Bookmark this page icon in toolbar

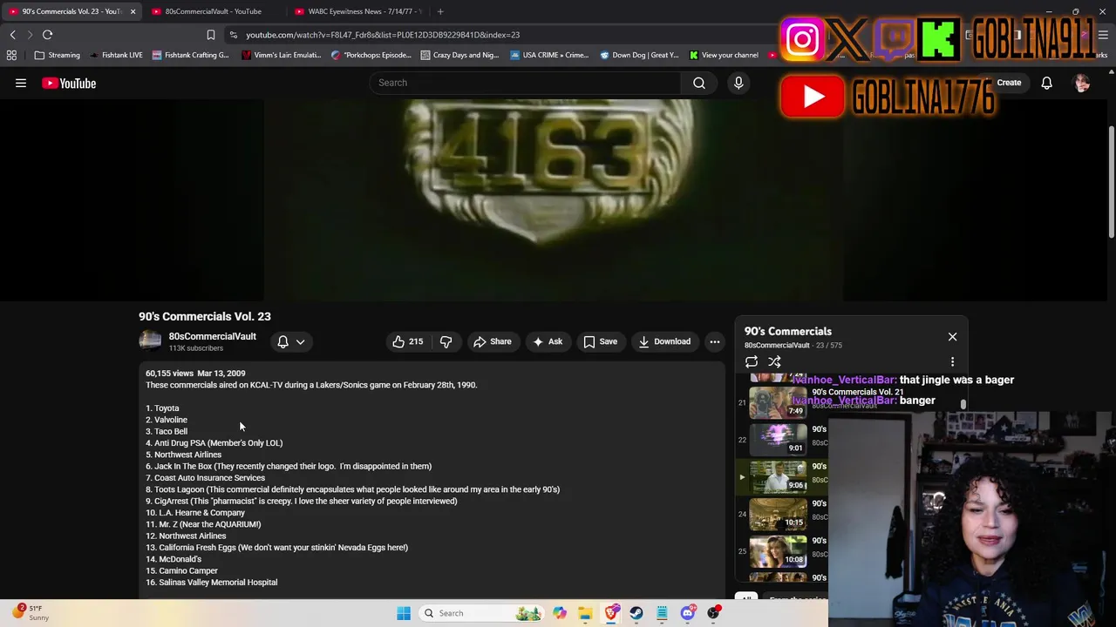[x=210, y=35]
